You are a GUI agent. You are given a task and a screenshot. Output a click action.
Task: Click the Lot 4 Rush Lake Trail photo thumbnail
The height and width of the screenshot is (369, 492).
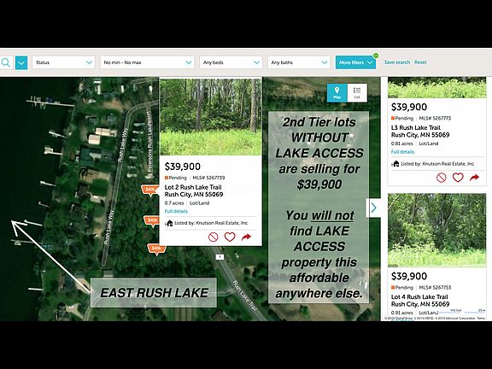click(436, 231)
